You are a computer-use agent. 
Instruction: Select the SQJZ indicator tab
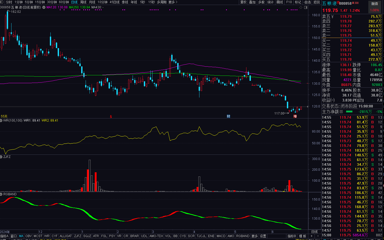coord(87,236)
